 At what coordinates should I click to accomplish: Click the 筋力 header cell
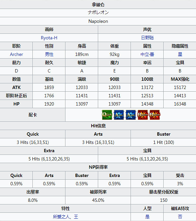[x=16, y=63]
